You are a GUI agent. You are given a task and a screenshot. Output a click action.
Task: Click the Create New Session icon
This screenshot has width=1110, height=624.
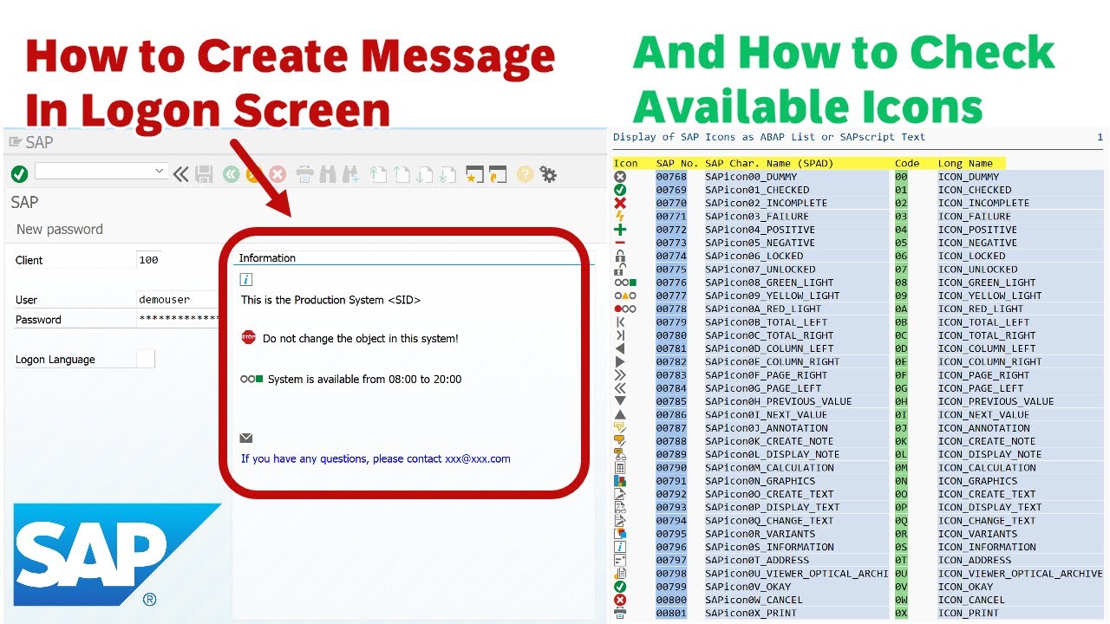point(474,174)
